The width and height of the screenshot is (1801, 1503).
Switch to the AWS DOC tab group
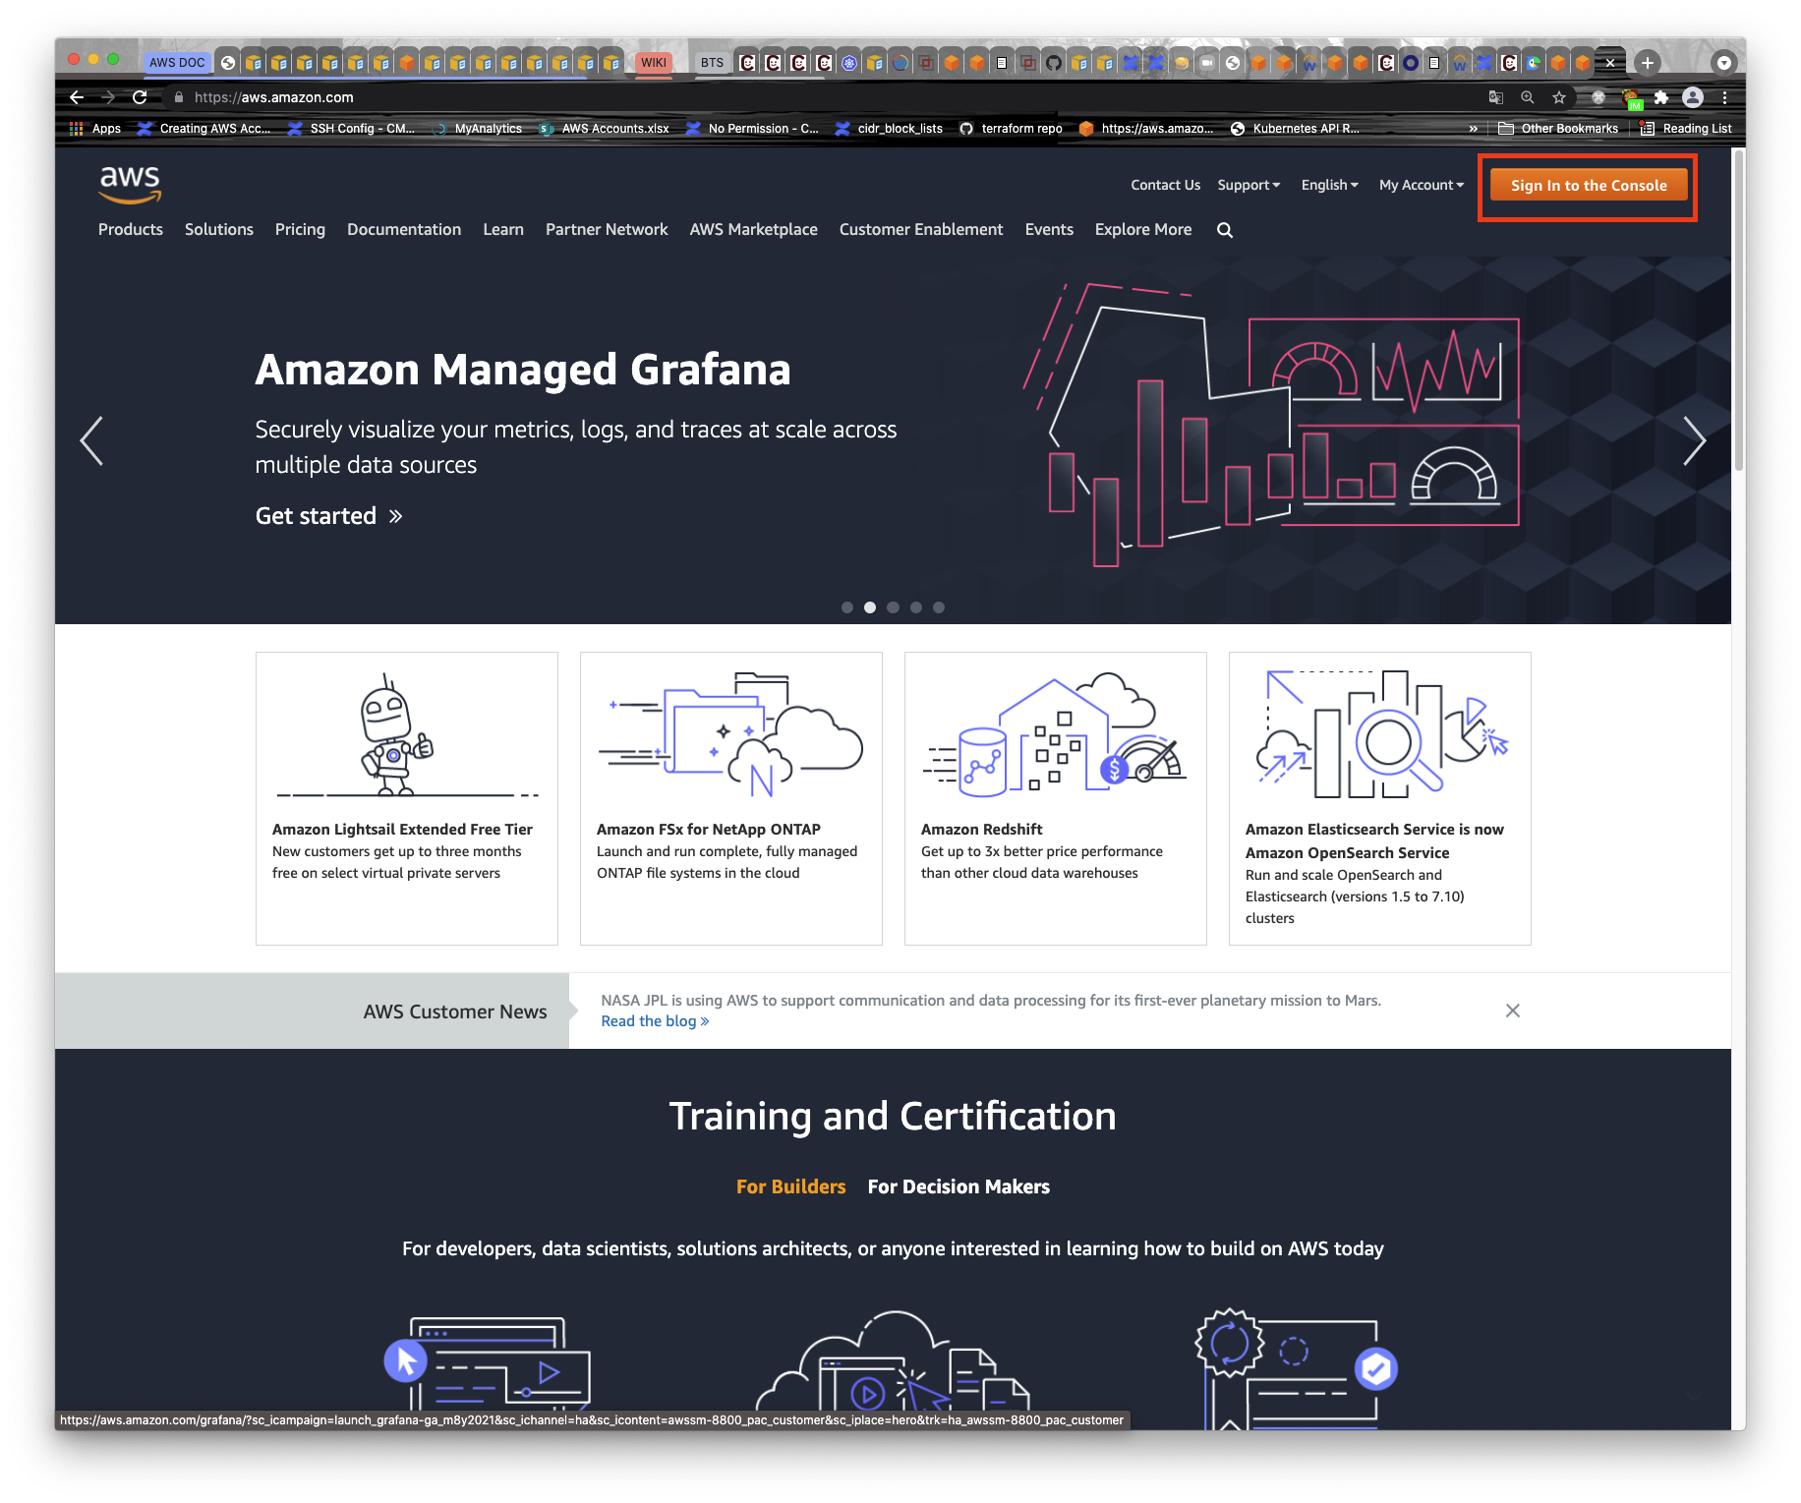click(177, 63)
